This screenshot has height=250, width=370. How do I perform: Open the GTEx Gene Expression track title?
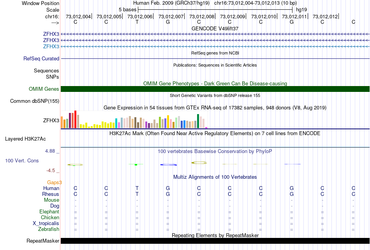[215, 108]
